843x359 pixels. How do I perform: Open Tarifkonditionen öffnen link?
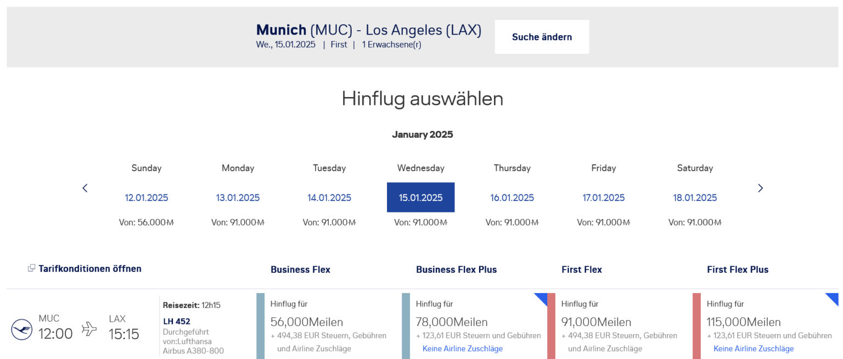89,268
